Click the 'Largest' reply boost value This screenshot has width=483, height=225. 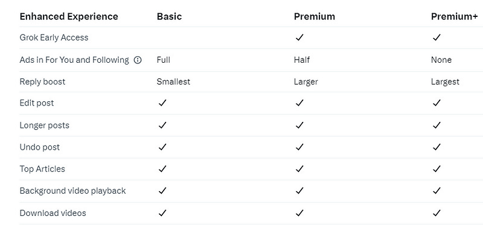point(445,81)
